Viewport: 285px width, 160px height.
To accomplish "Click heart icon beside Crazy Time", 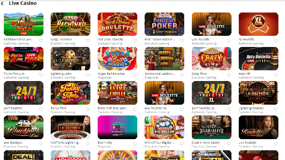I will click(x=229, y=75).
